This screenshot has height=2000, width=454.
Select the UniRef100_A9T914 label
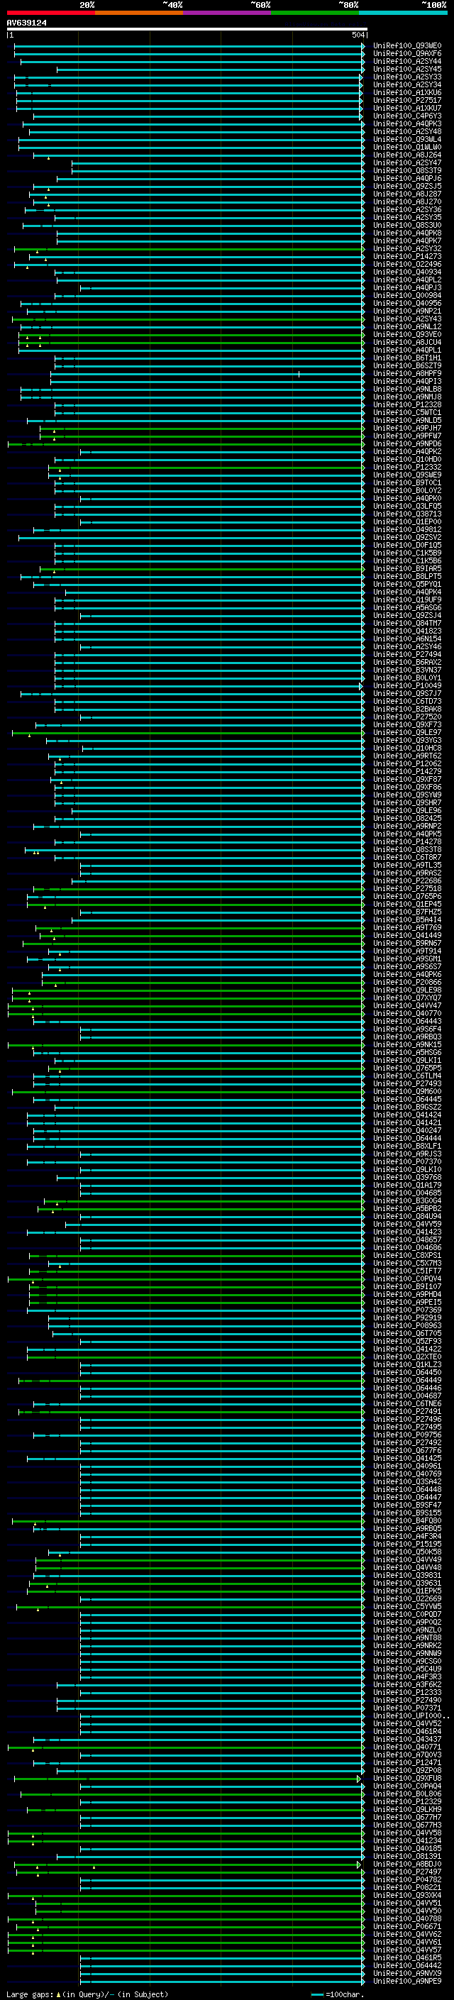[407, 951]
